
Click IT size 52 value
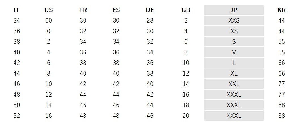click(x=16, y=116)
